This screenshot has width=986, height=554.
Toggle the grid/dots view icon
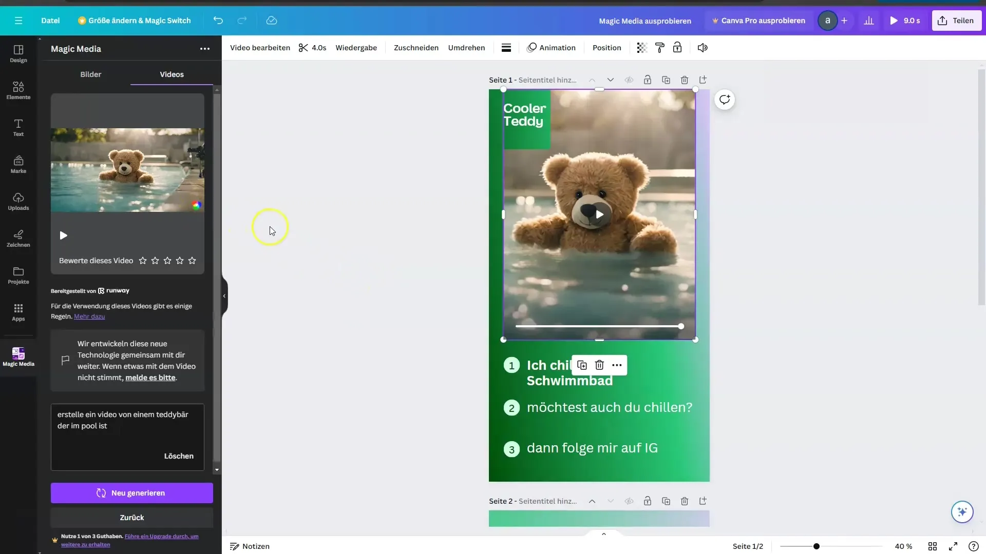pyautogui.click(x=933, y=546)
